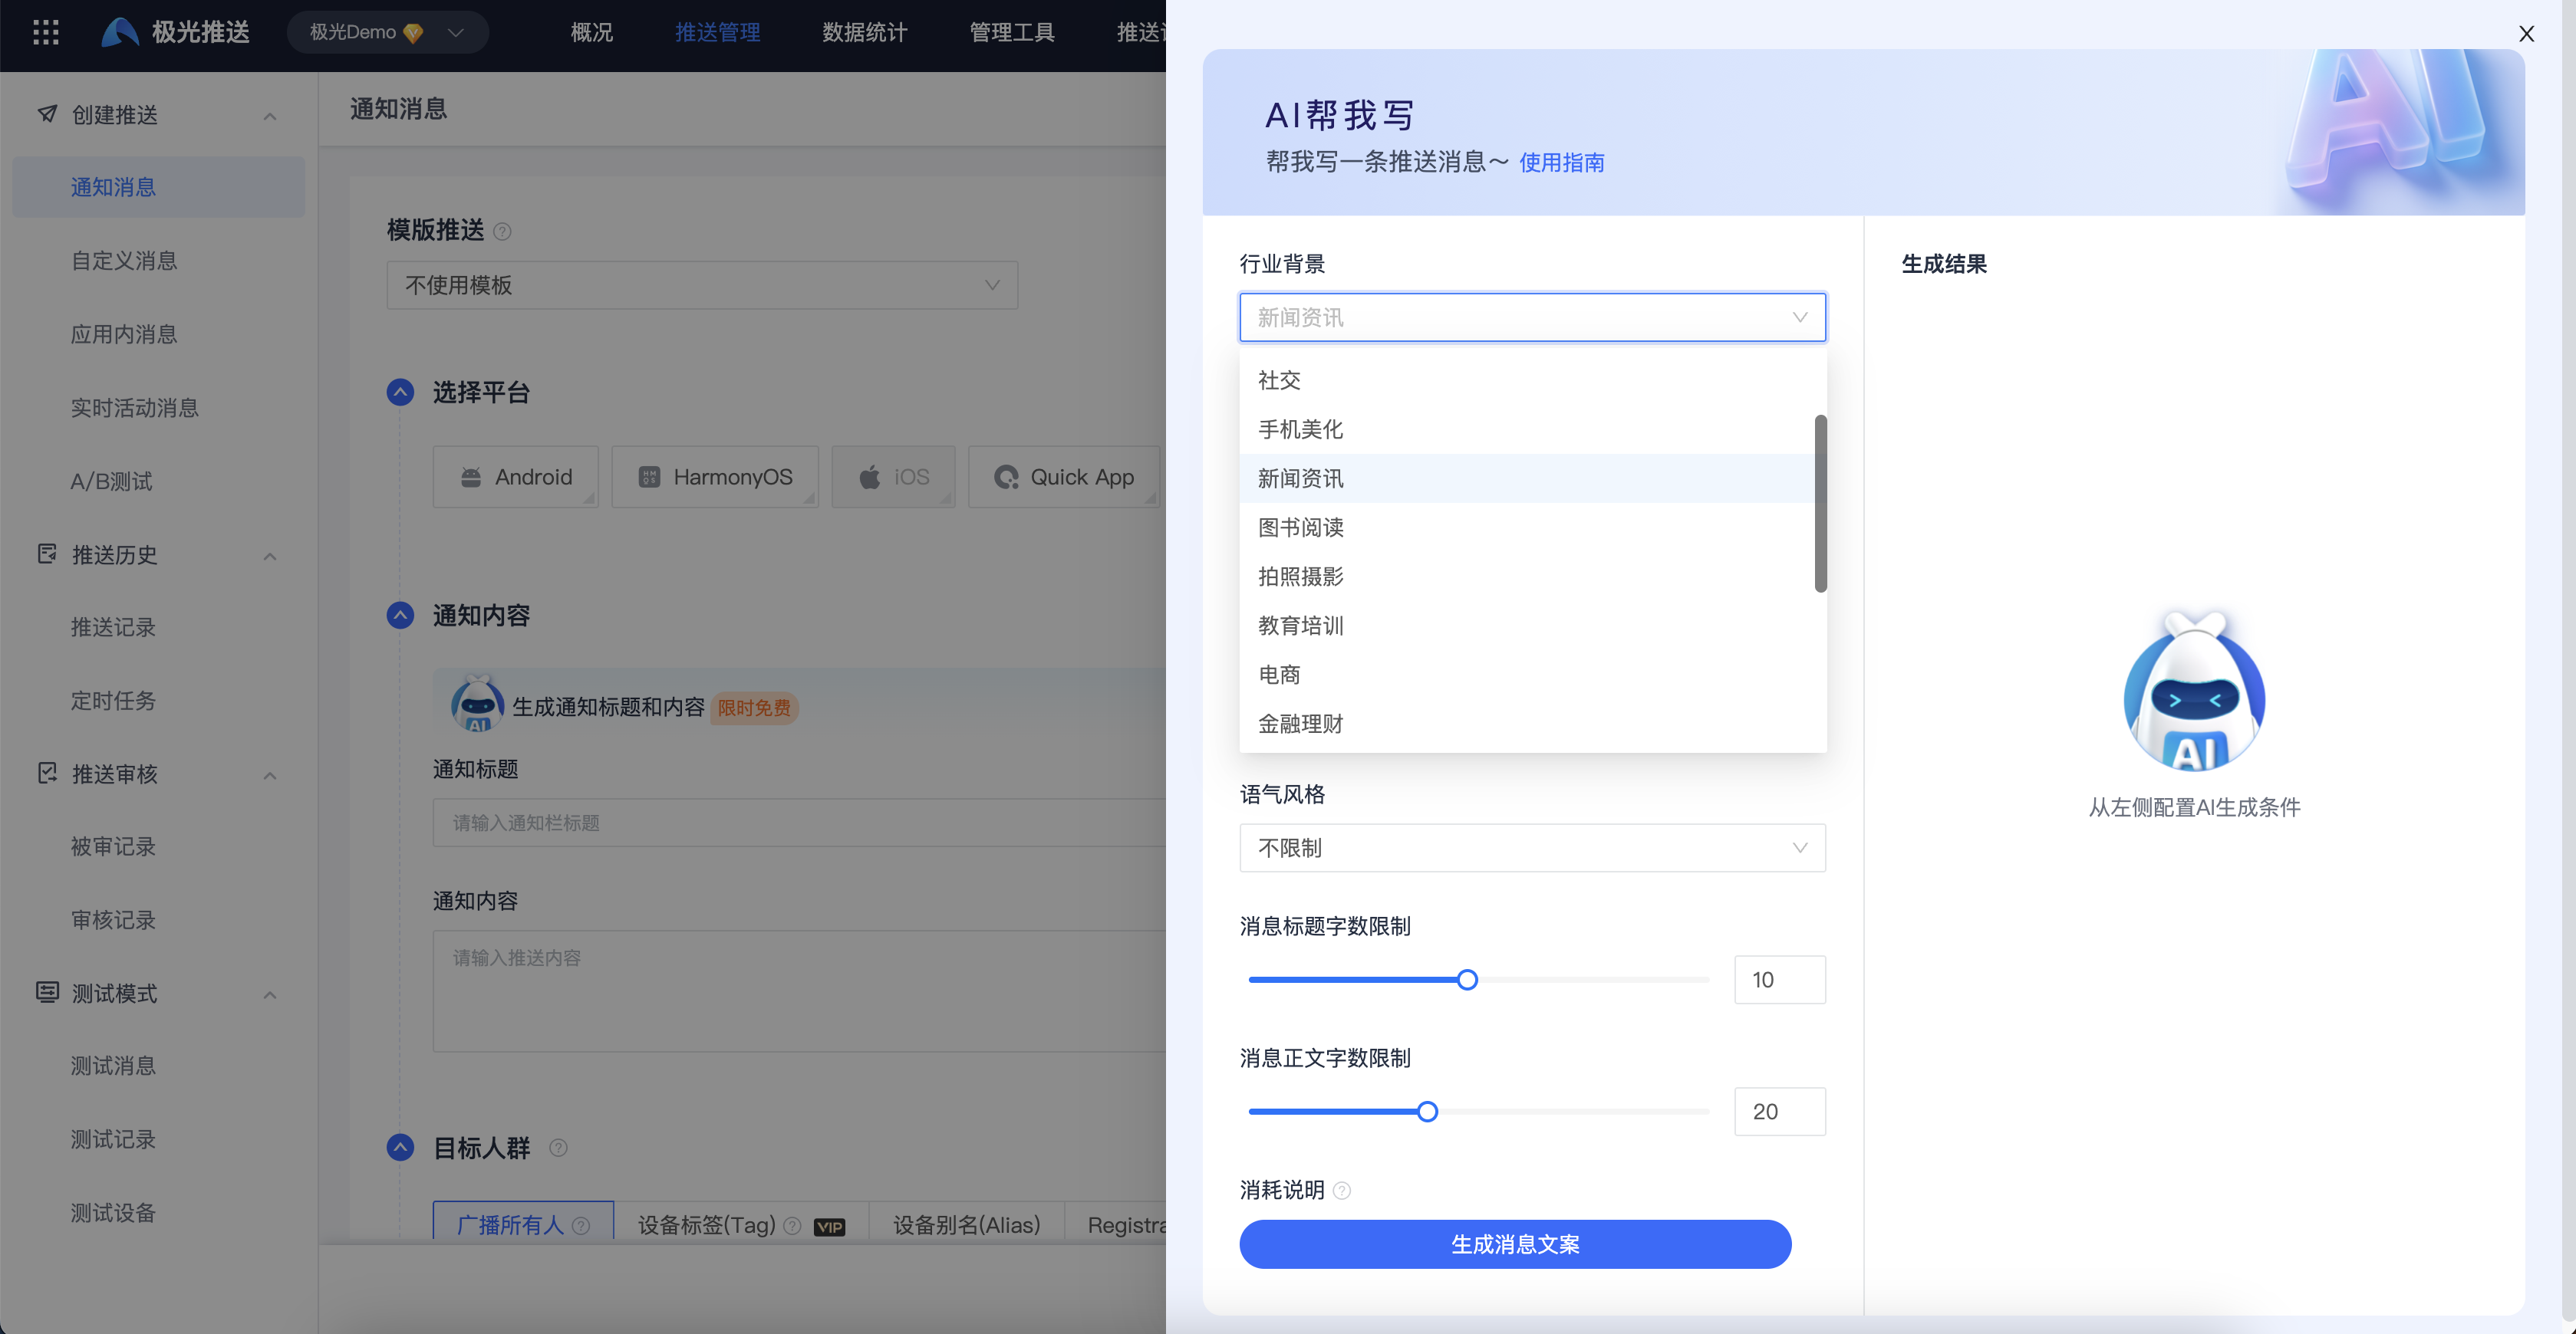
Task: Select 新闻资讯 in the industry list
Action: pyautogui.click(x=1527, y=478)
